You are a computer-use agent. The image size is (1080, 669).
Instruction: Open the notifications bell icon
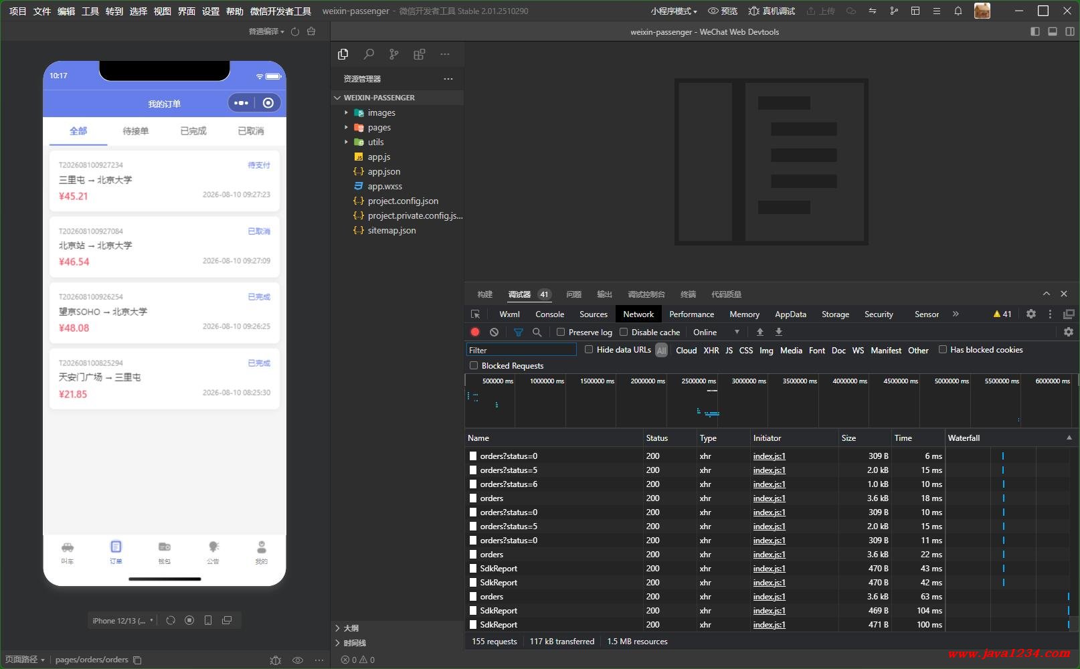tap(958, 11)
